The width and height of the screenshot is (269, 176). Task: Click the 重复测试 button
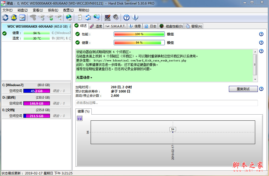pyautogui.click(x=243, y=89)
